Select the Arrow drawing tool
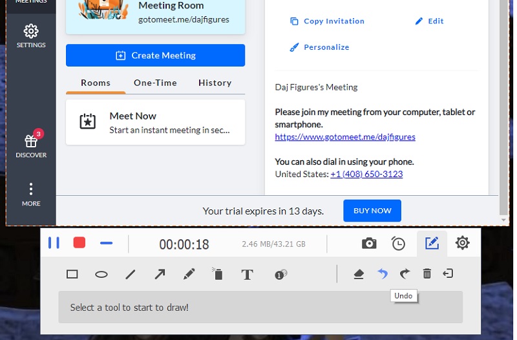 (160, 274)
